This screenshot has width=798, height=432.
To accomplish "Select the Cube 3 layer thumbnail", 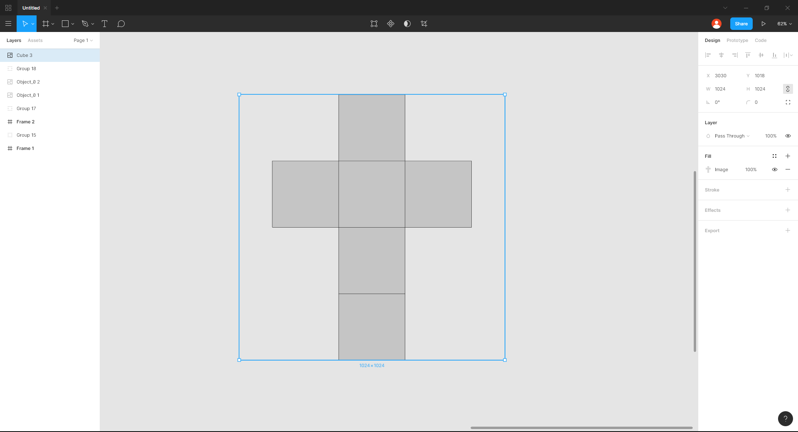I will pos(10,55).
